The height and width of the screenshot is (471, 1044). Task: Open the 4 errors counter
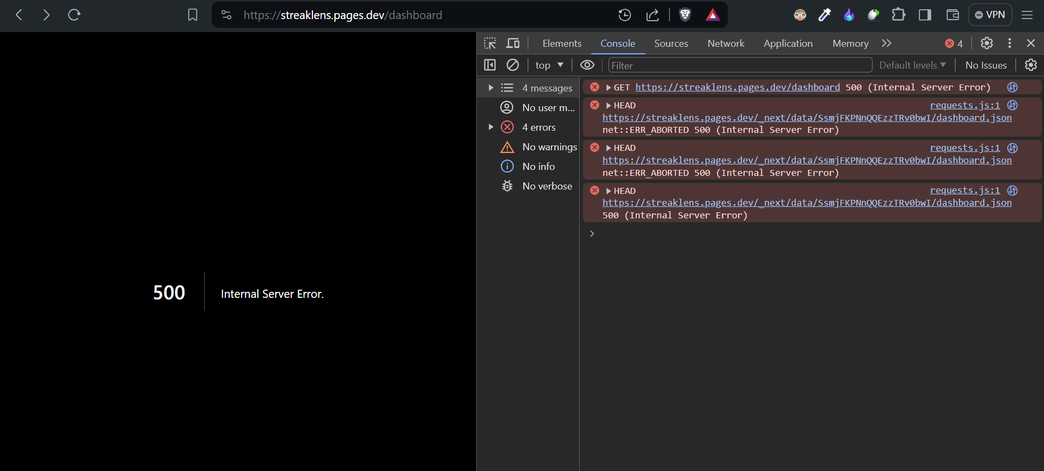[x=954, y=44]
